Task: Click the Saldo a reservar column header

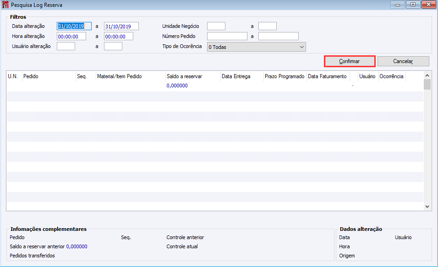Action: click(193, 76)
